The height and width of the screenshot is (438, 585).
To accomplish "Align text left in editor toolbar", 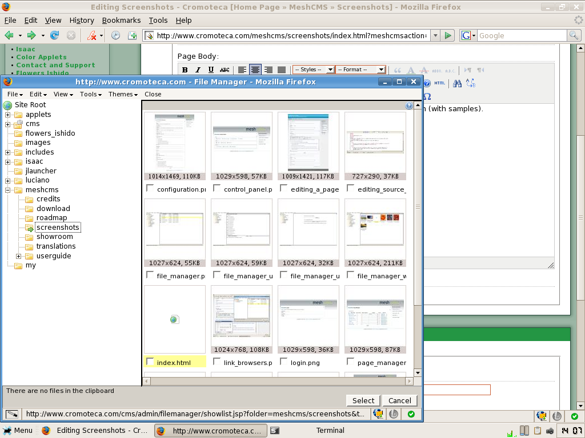I will [x=242, y=70].
